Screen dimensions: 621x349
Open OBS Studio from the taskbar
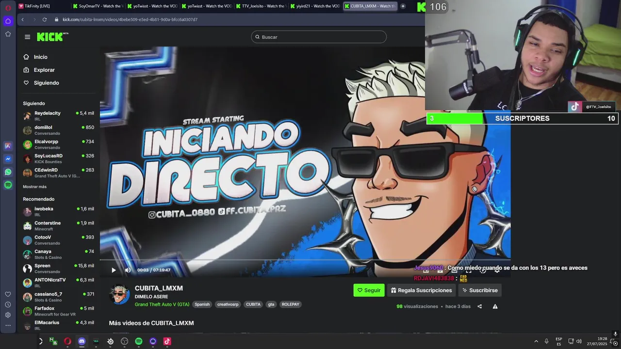pyautogui.click(x=124, y=341)
